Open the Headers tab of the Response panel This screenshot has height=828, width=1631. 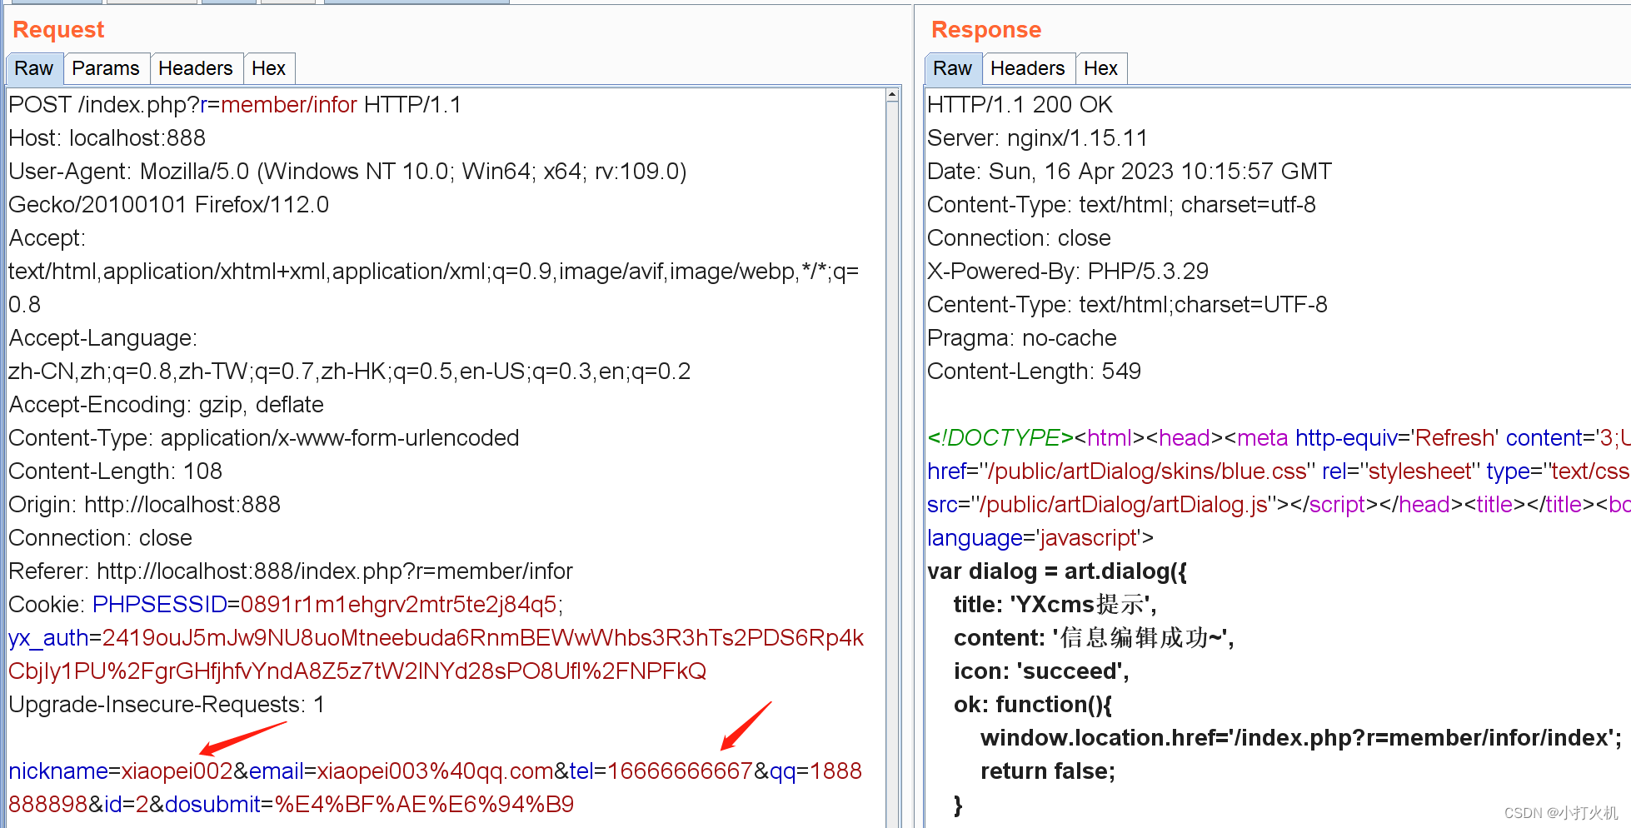click(x=1028, y=68)
